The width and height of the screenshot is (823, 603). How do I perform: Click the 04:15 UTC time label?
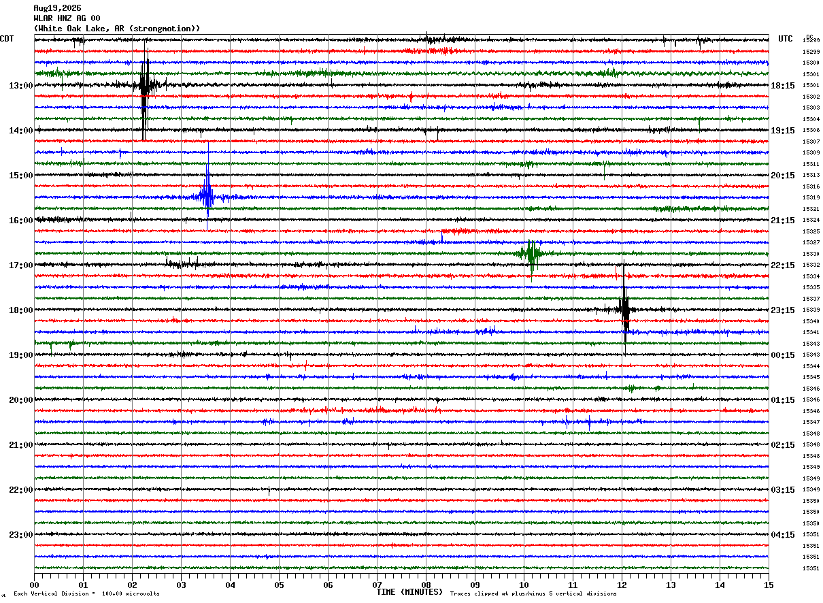[x=783, y=535]
